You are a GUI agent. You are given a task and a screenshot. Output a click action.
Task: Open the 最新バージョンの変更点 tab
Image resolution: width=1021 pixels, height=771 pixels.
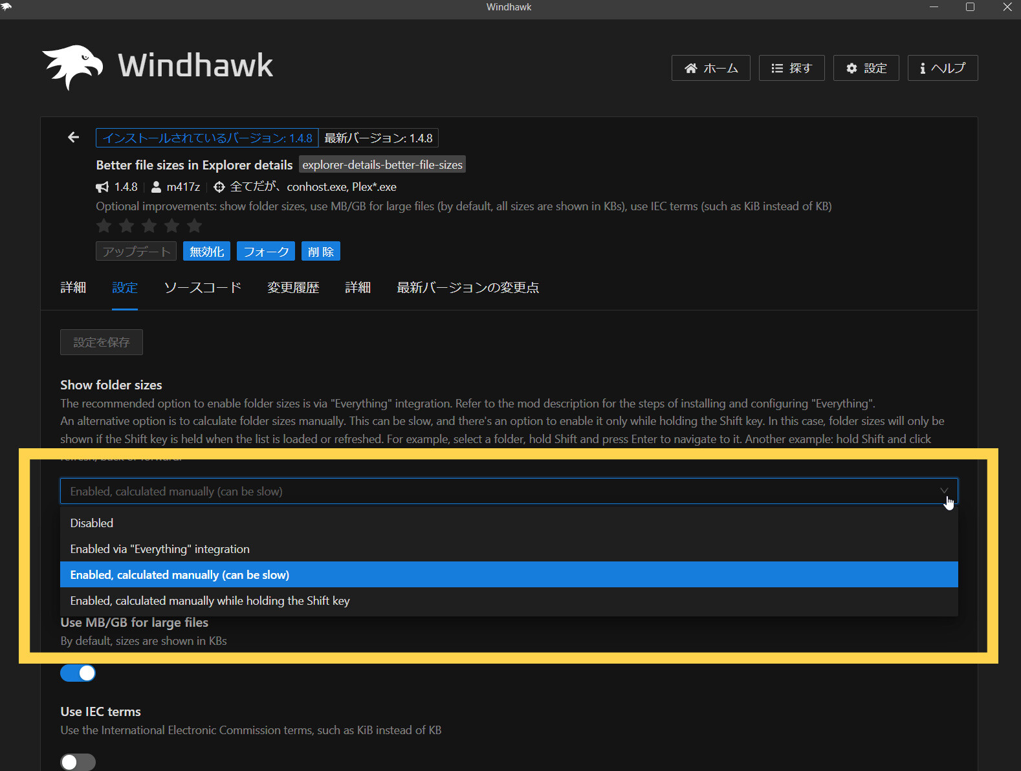tap(468, 288)
